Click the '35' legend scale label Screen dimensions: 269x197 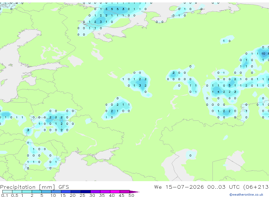pyautogui.click(x=102, y=195)
